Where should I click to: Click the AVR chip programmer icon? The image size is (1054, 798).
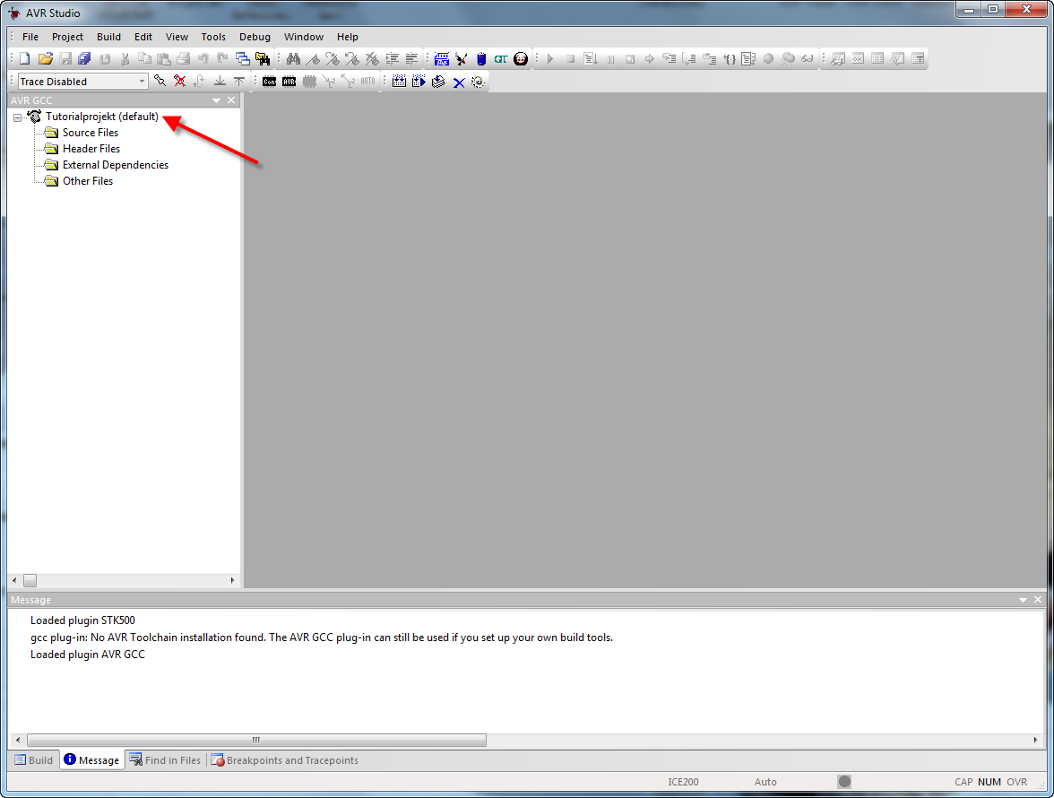pyautogui.click(x=289, y=82)
